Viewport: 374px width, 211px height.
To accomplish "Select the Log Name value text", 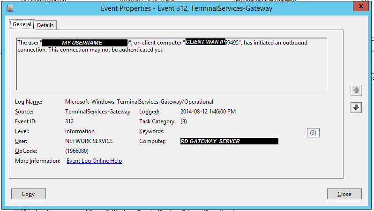I will tap(139, 102).
